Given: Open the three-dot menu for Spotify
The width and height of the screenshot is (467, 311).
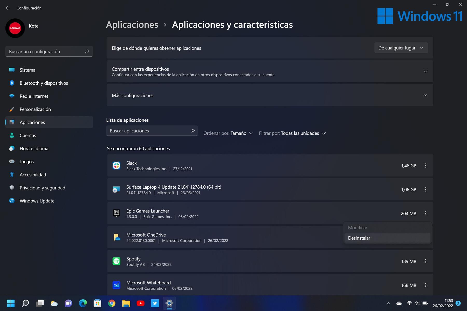Looking at the screenshot, I should (x=425, y=261).
